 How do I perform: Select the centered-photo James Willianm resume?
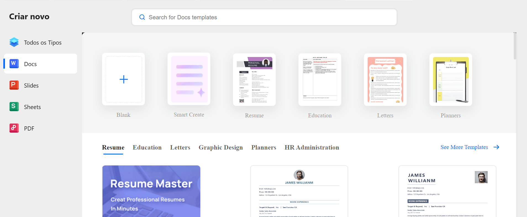click(x=299, y=191)
